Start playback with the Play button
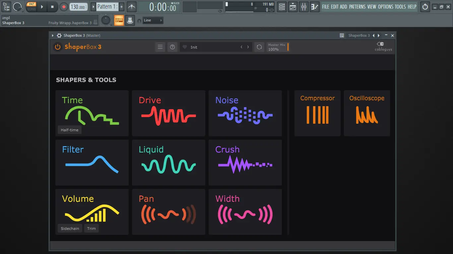The image size is (453, 254). pos(42,7)
